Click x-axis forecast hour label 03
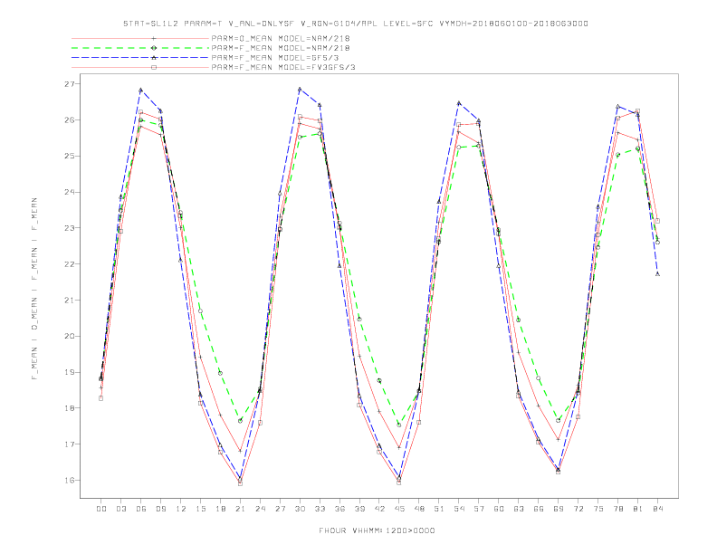The image size is (717, 554). click(x=120, y=509)
